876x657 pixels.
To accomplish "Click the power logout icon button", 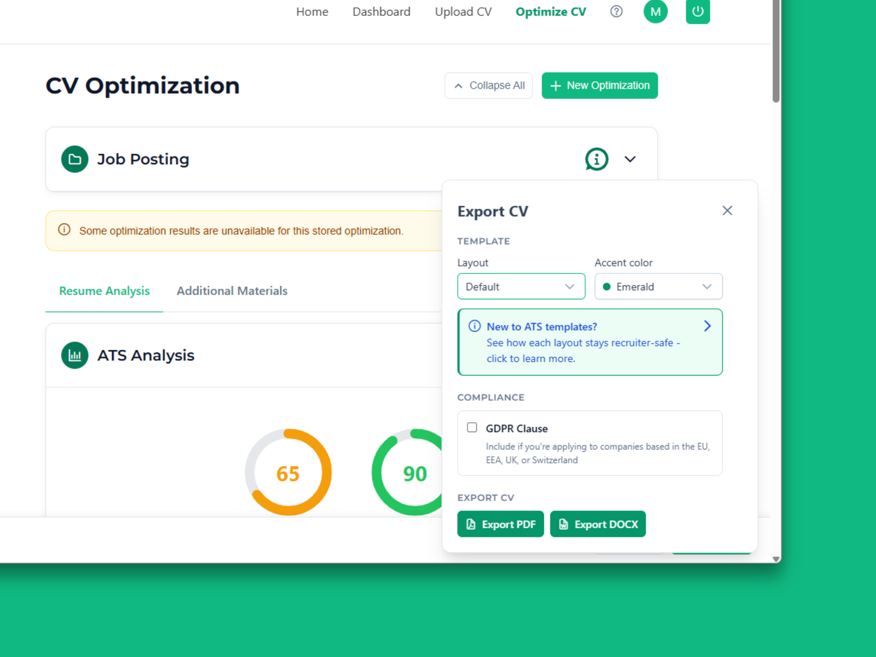I will click(x=698, y=11).
